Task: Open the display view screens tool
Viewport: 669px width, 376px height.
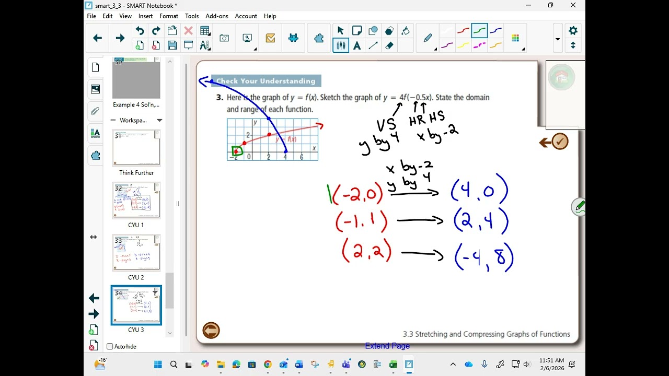Action: pos(248,38)
